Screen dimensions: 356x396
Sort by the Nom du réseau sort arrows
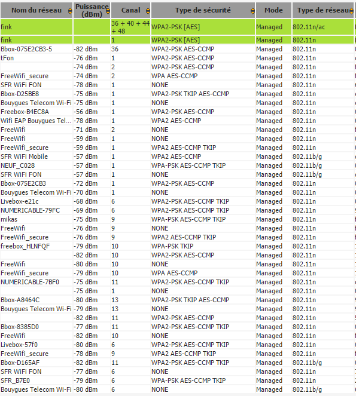click(x=70, y=11)
